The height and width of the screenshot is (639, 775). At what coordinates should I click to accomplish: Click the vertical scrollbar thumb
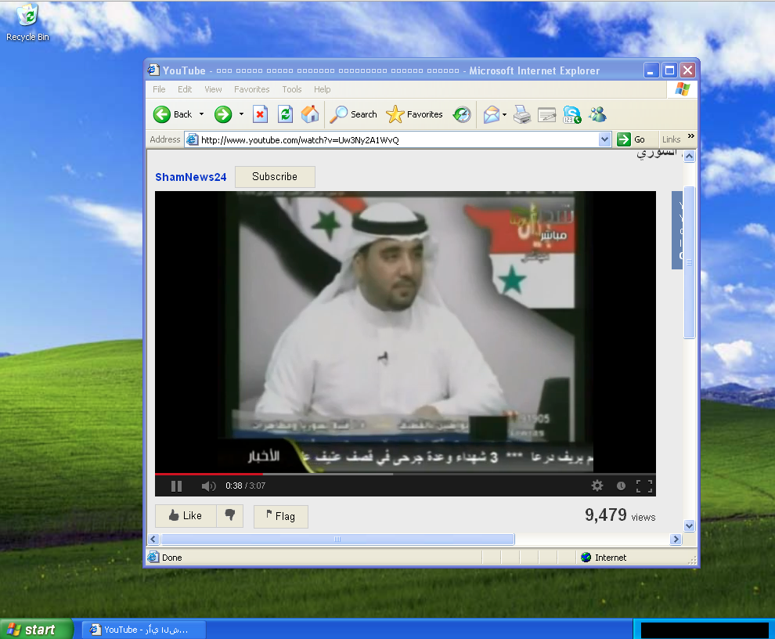coord(689,262)
